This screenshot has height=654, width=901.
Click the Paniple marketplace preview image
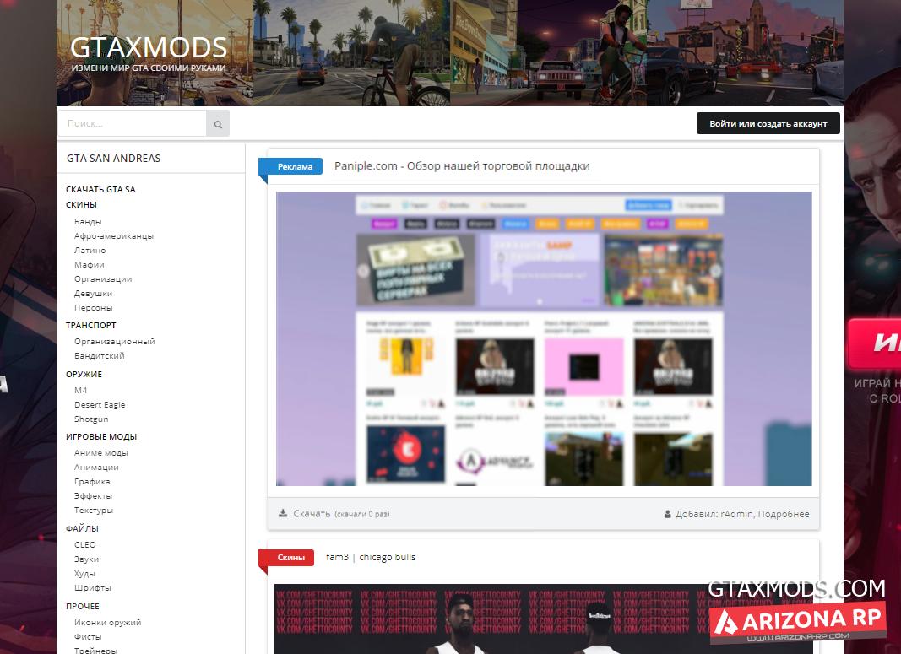point(543,338)
